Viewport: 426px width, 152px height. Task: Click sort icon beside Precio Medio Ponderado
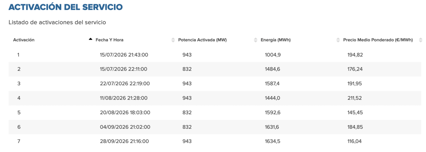pos(338,40)
